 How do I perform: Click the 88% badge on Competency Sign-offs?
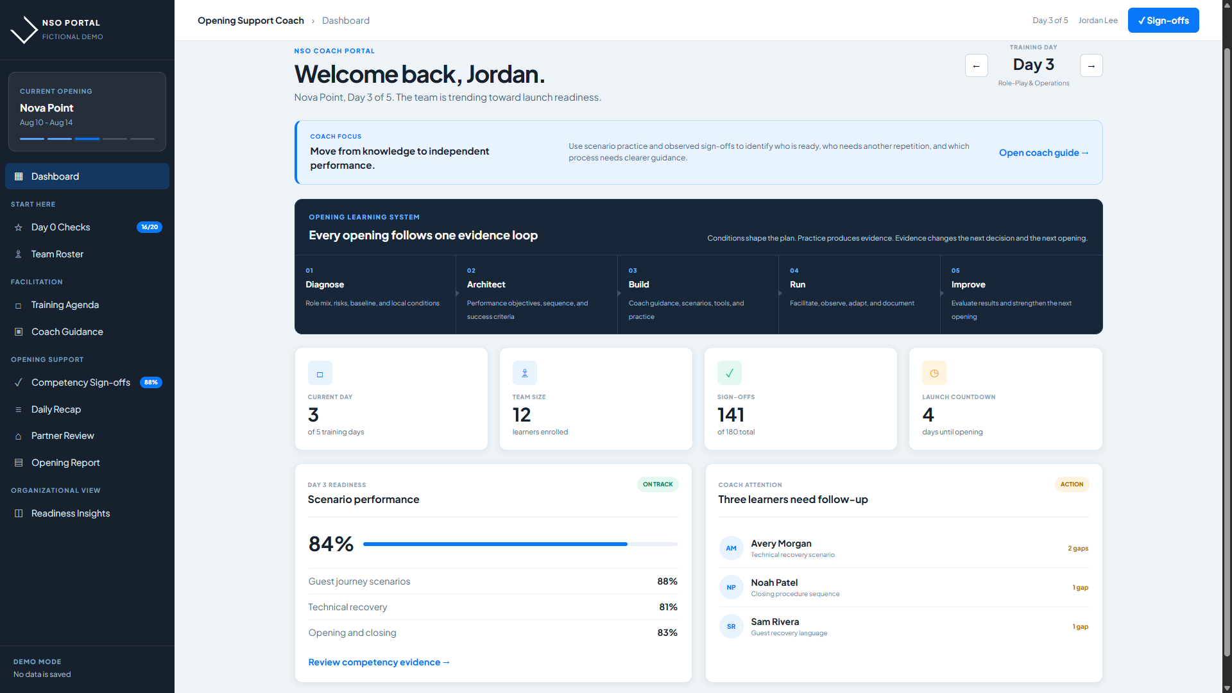pyautogui.click(x=151, y=382)
